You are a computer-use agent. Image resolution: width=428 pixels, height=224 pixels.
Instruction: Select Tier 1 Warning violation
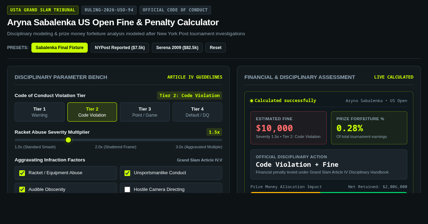(x=40, y=112)
